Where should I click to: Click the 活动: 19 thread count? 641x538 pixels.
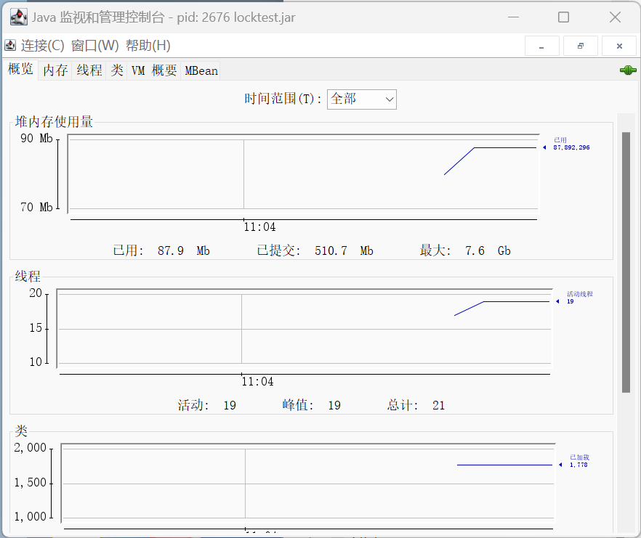click(x=207, y=405)
